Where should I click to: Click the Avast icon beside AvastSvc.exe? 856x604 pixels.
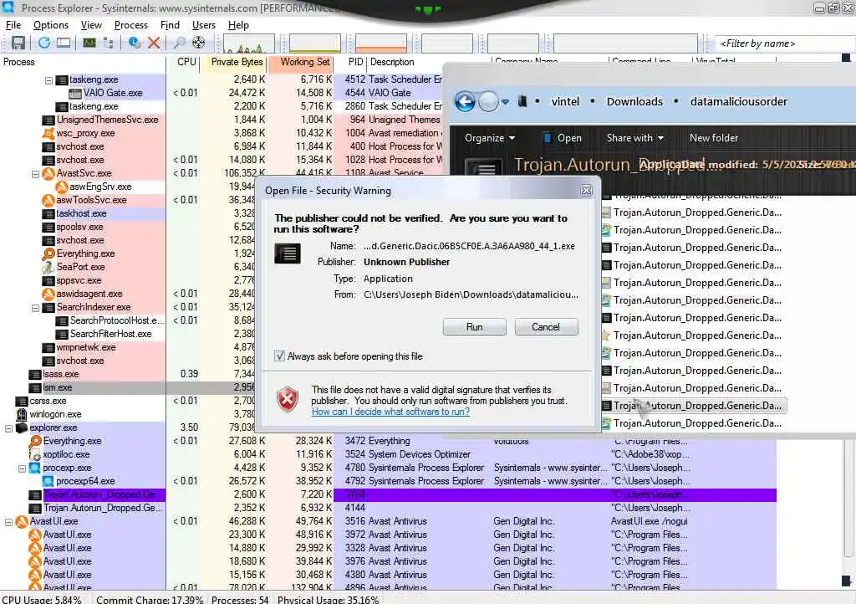[48, 174]
